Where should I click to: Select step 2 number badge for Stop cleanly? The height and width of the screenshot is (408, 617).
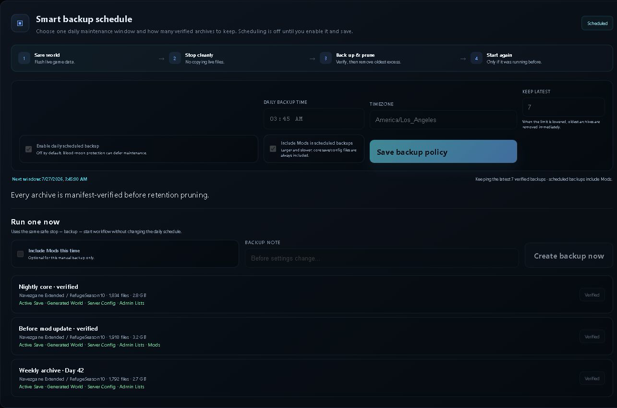pyautogui.click(x=175, y=58)
